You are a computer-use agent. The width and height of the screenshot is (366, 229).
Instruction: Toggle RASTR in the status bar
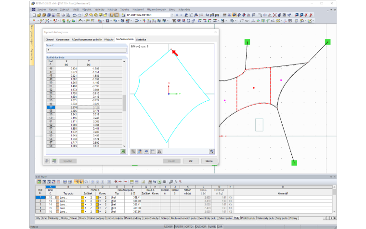[x=179, y=227]
